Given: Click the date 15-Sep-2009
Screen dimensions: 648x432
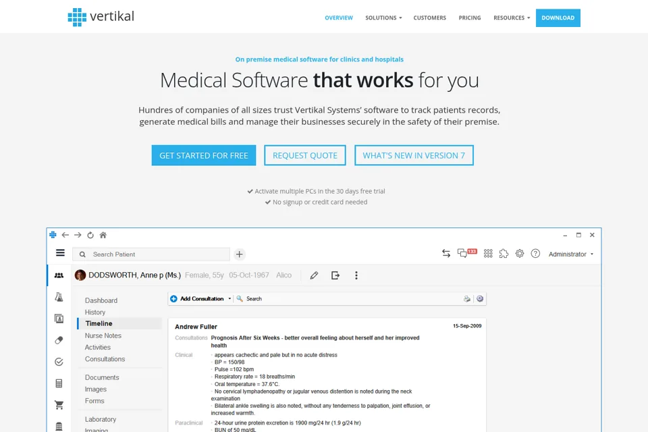Looking at the screenshot, I should pos(467,326).
